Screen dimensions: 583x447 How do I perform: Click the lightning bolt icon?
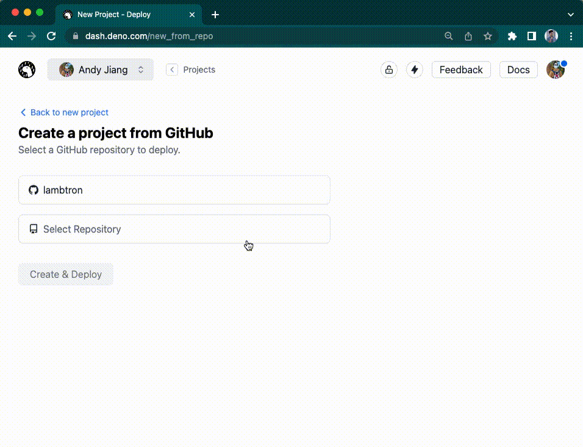pyautogui.click(x=414, y=70)
